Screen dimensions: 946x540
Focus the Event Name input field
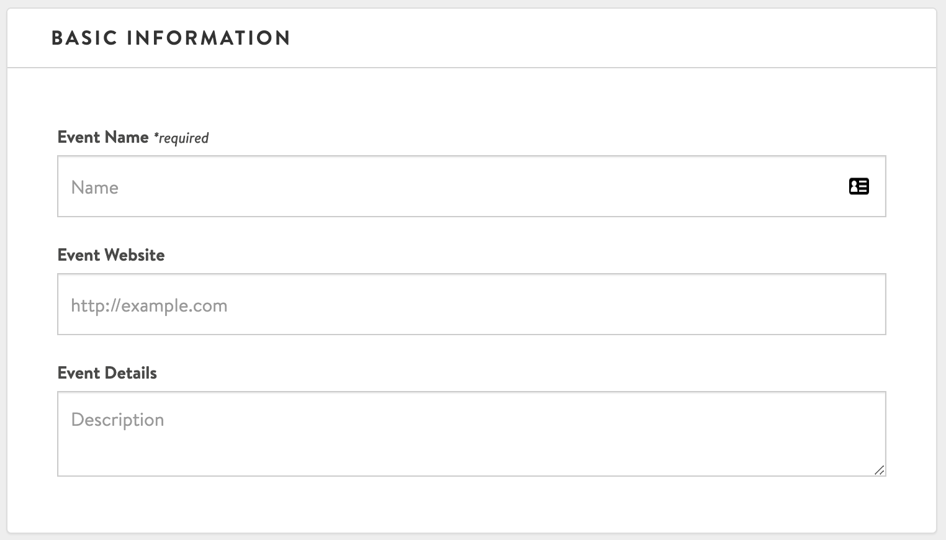pos(472,186)
